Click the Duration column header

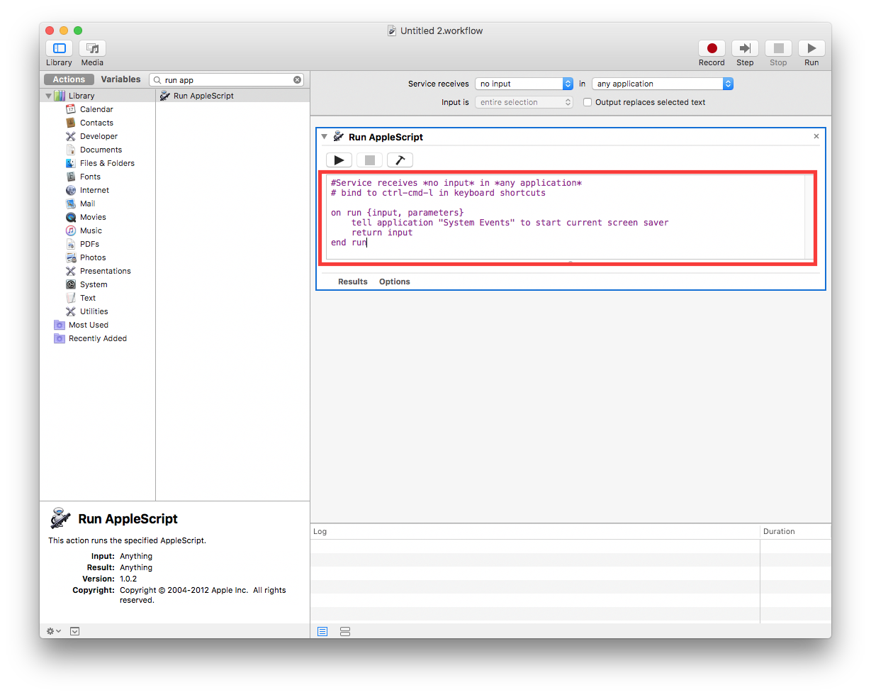click(x=795, y=531)
